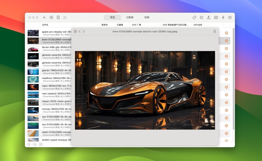The width and height of the screenshot is (262, 161).
Task: Click the share/export icon in toolbar
Action: point(65,17)
